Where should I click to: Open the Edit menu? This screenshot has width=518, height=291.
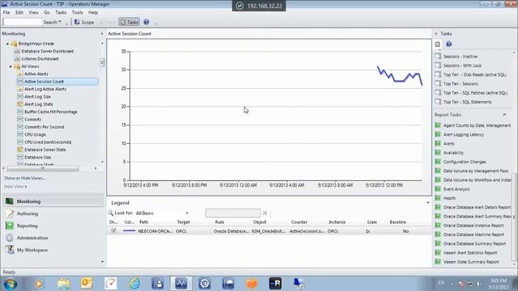[x=19, y=12]
